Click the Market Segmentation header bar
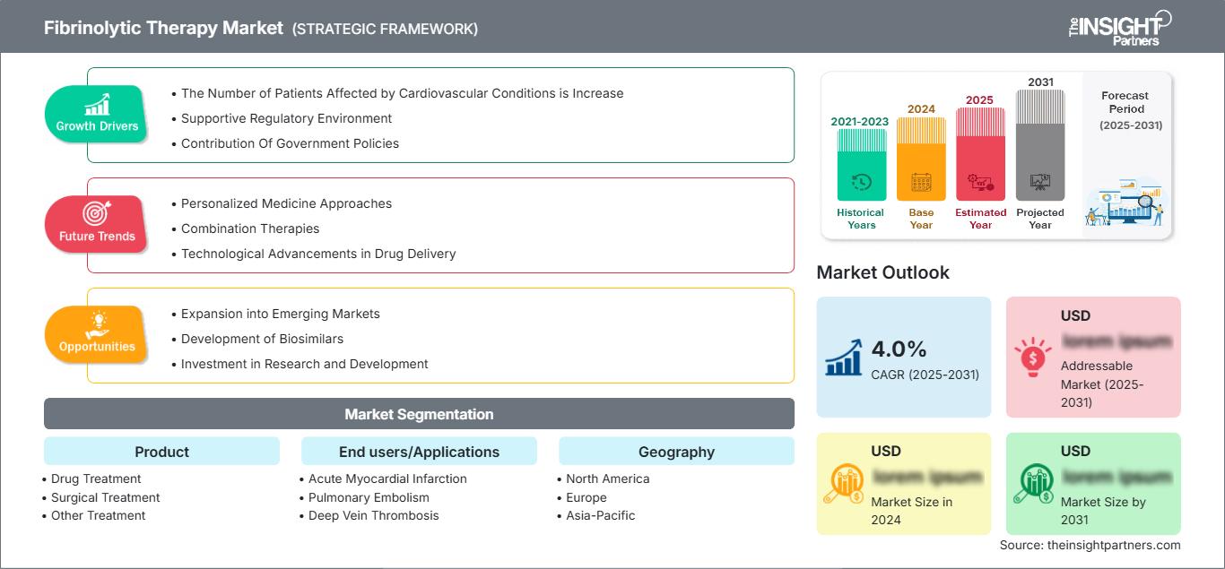Screen dimensions: 1225x569 click(x=419, y=413)
